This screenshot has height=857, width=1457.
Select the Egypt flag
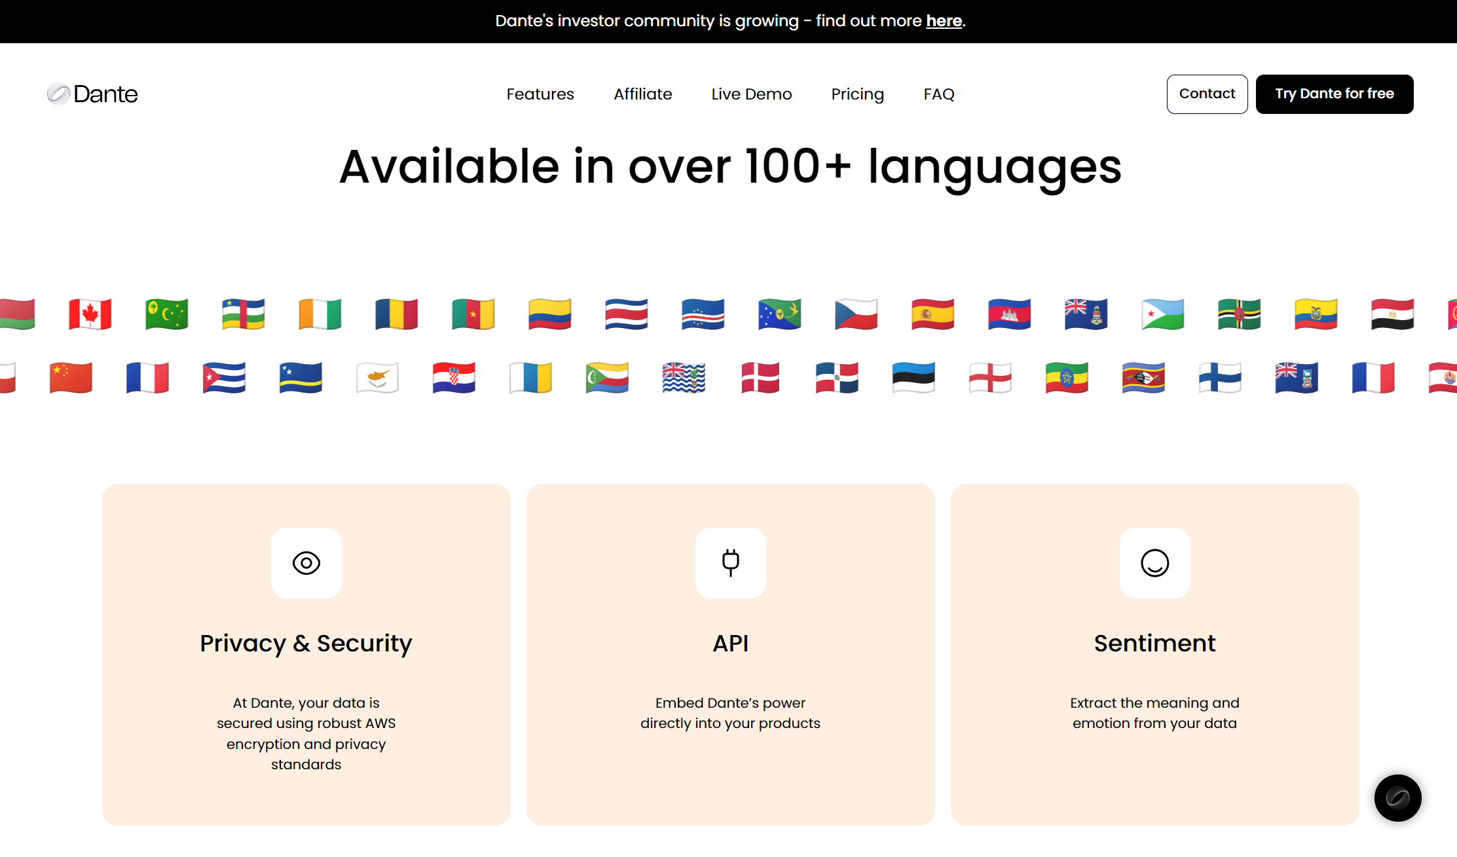(x=1393, y=314)
